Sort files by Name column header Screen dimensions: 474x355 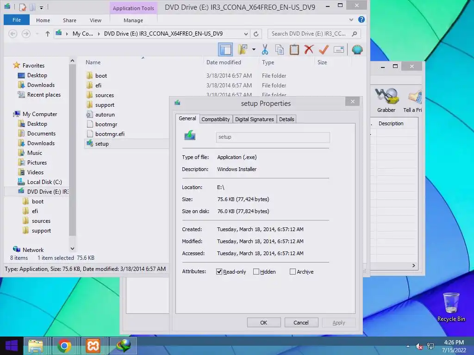pyautogui.click(x=93, y=62)
